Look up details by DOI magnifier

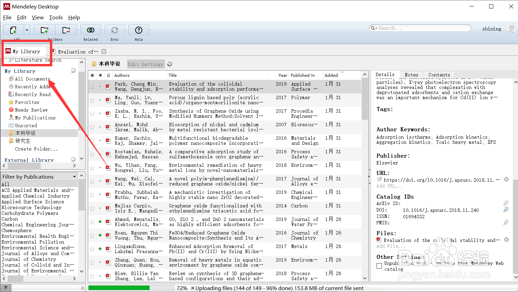pos(506,209)
